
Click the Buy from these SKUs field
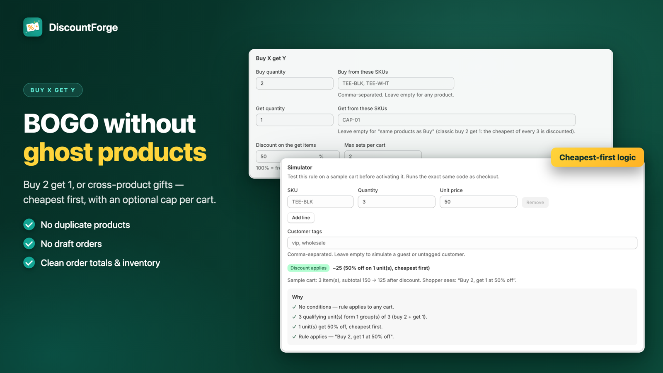point(396,83)
